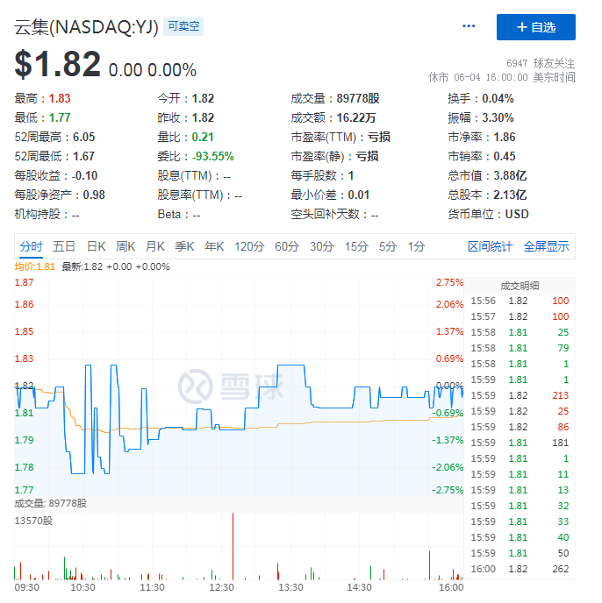This screenshot has height=603, width=602.
Task: Click the 15:59 trade row with 213 shares
Action: 520,395
